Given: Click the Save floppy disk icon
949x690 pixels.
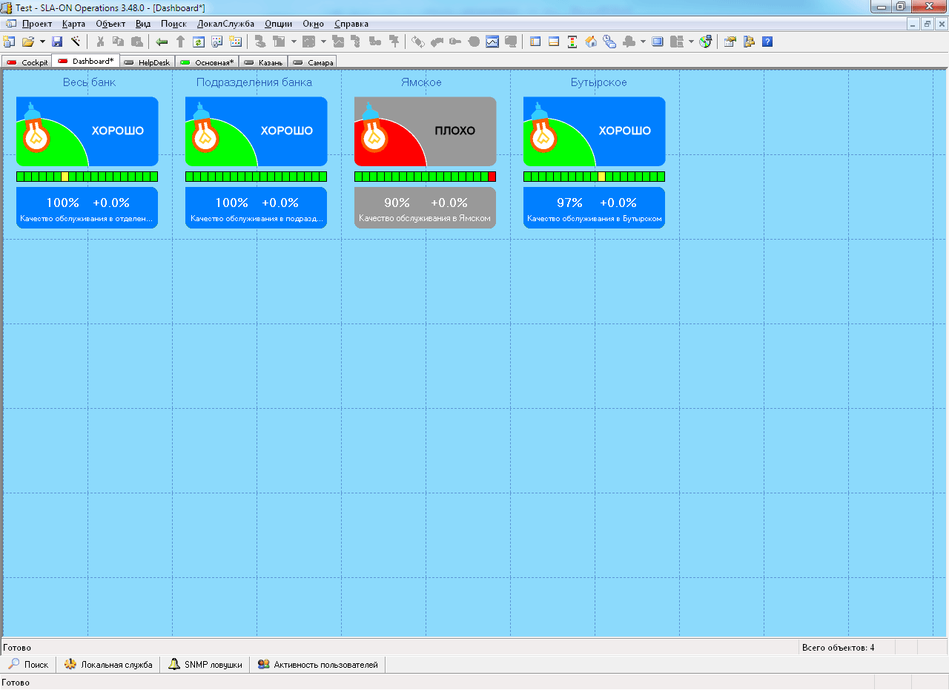Looking at the screenshot, I should click(x=57, y=42).
